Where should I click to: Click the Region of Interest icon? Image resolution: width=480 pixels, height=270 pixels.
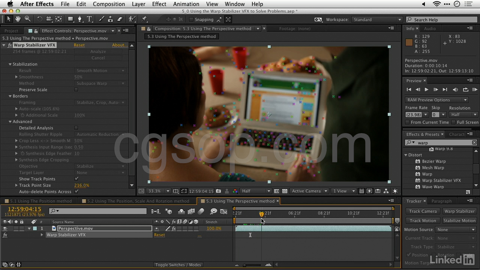click(x=277, y=191)
